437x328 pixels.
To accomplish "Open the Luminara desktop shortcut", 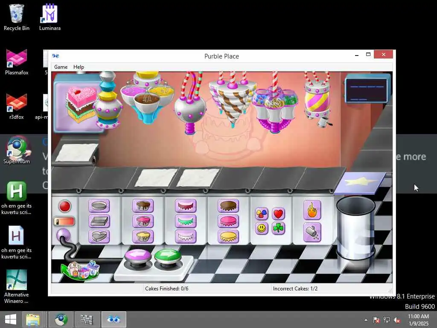I will pos(50,17).
